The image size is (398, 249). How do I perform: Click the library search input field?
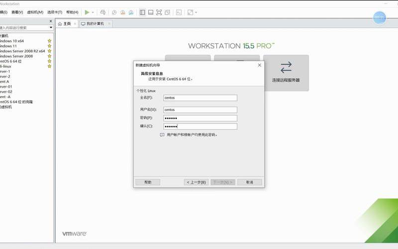(x=24, y=27)
